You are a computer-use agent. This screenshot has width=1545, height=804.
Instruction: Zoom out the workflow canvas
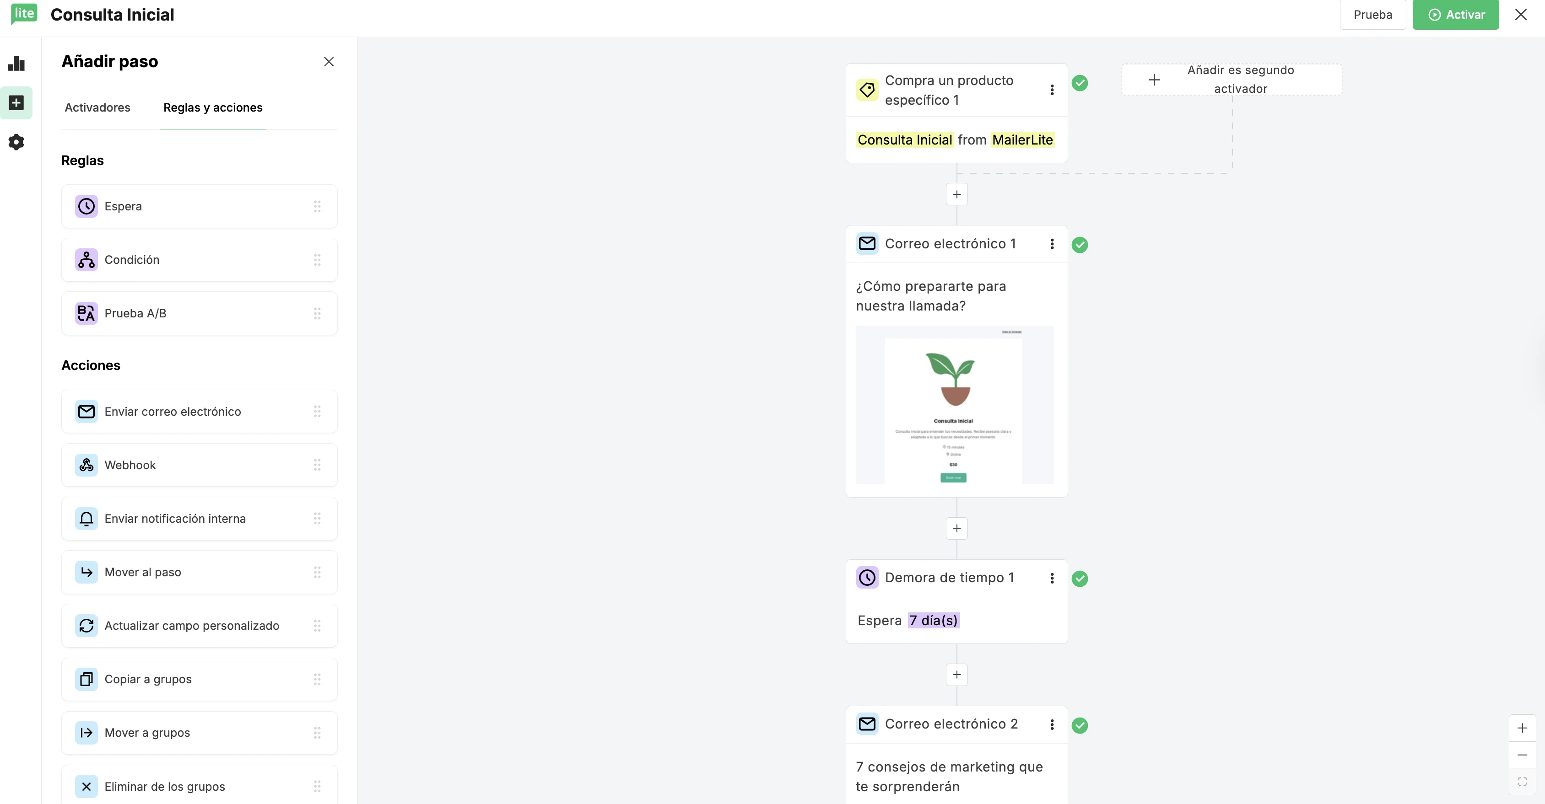click(x=1522, y=755)
